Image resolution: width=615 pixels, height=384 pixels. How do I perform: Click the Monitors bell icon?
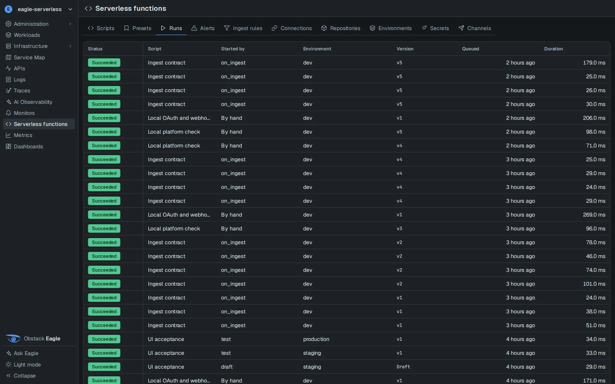tap(8, 113)
